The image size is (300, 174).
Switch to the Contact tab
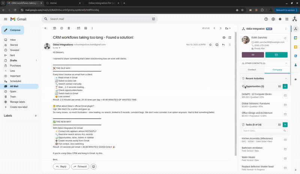tap(252, 70)
